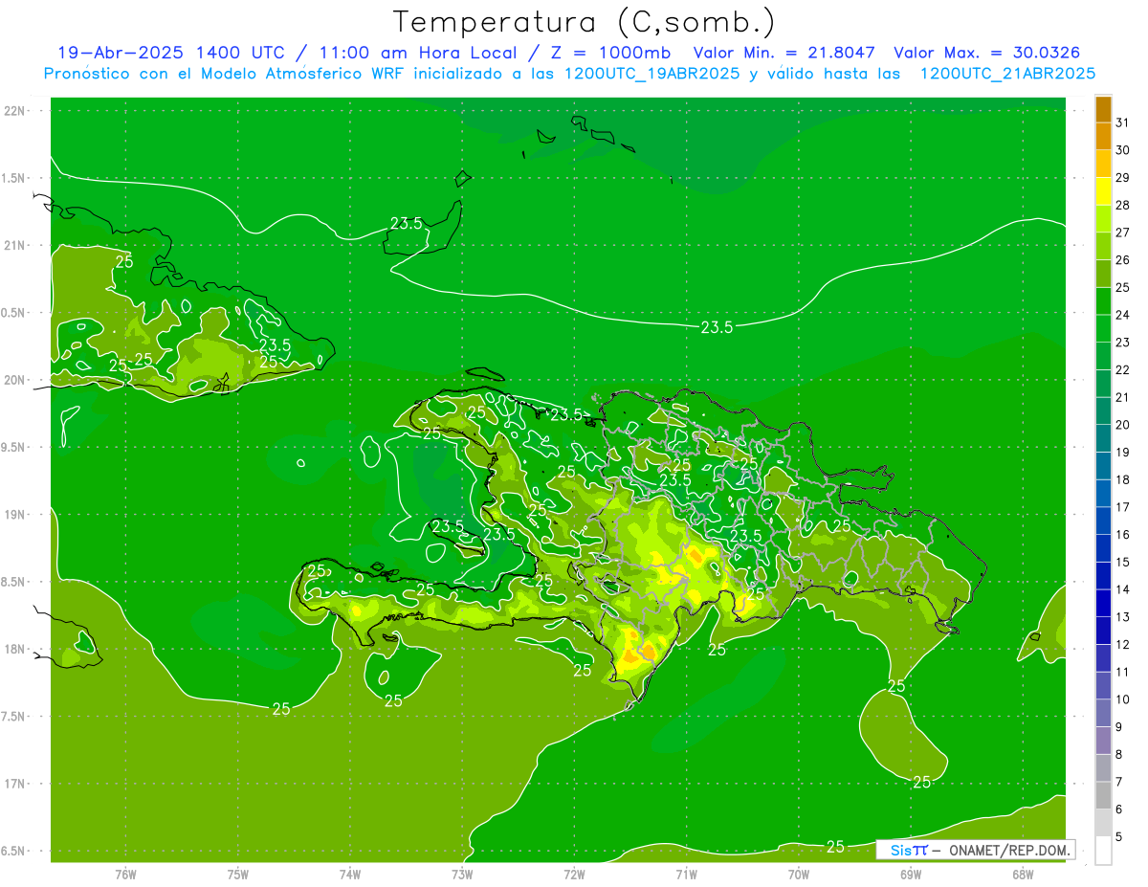Click the dark orange swatch above legend label 31

pos(1103,110)
